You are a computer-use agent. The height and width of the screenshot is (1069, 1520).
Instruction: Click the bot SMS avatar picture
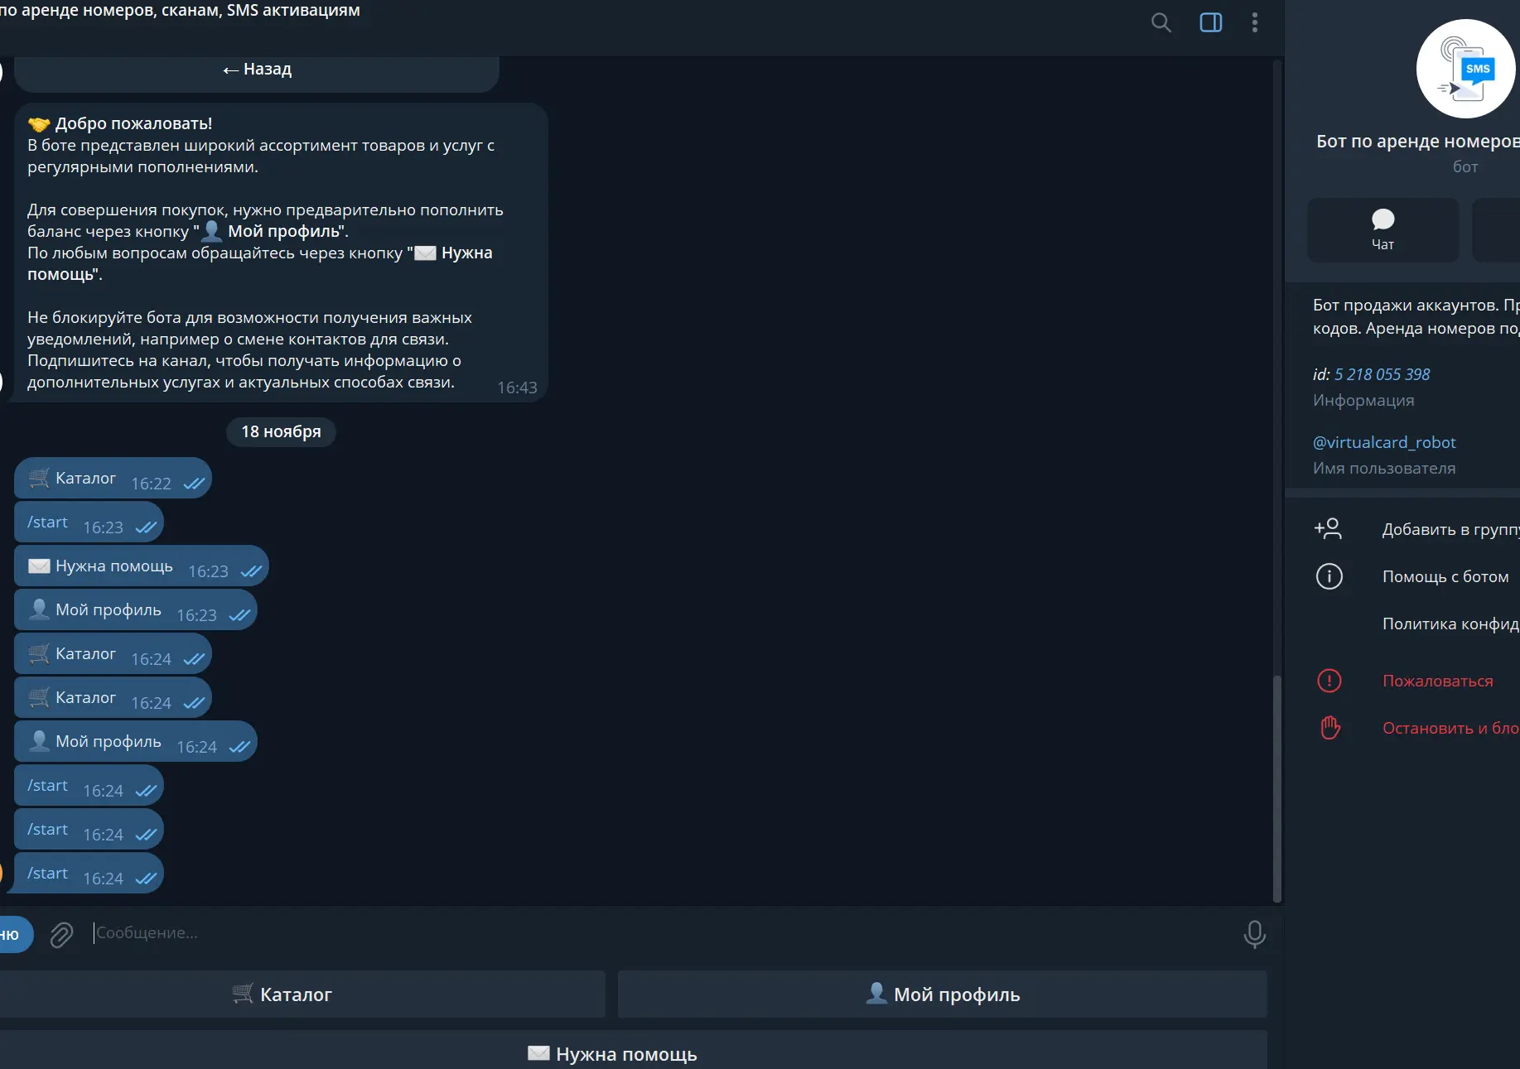pos(1466,69)
